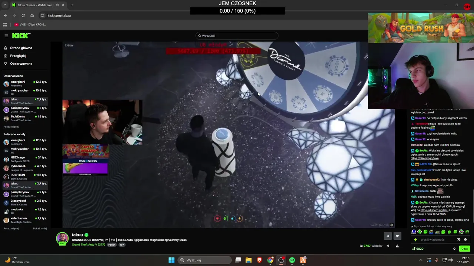Image resolution: width=474 pixels, height=266 pixels.
Task: Open Windows Start menu
Action: 171,260
